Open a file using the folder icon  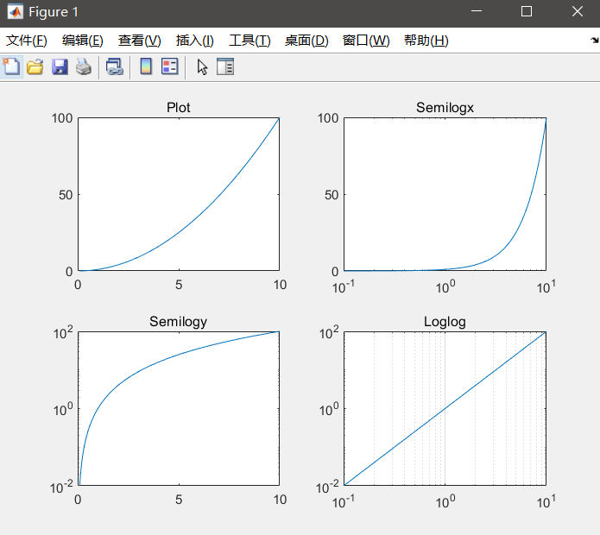35,66
